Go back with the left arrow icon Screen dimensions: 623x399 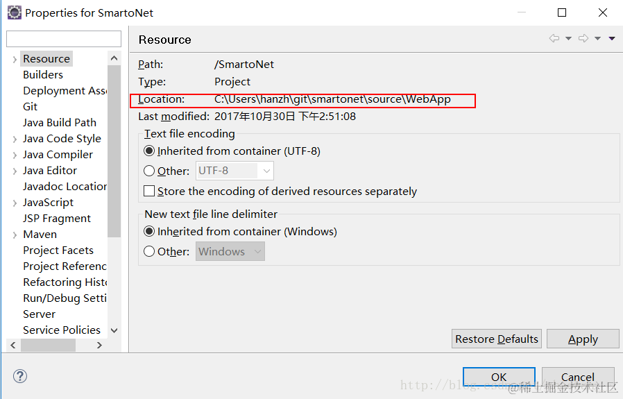click(x=554, y=38)
